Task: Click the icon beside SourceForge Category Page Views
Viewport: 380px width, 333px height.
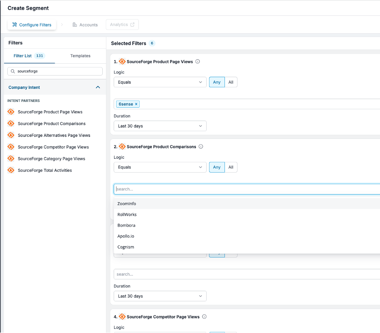Action: [11, 158]
